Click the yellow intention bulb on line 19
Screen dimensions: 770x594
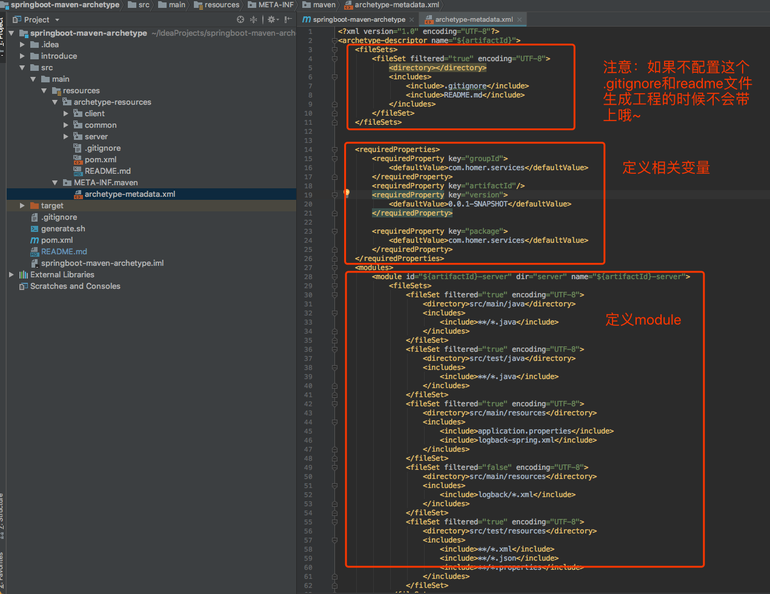(x=347, y=193)
